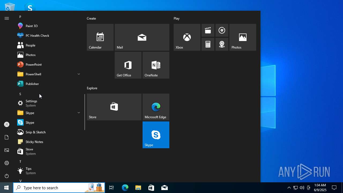Open Pictures from Start sidebar
The height and width of the screenshot is (193, 343).
click(7, 150)
